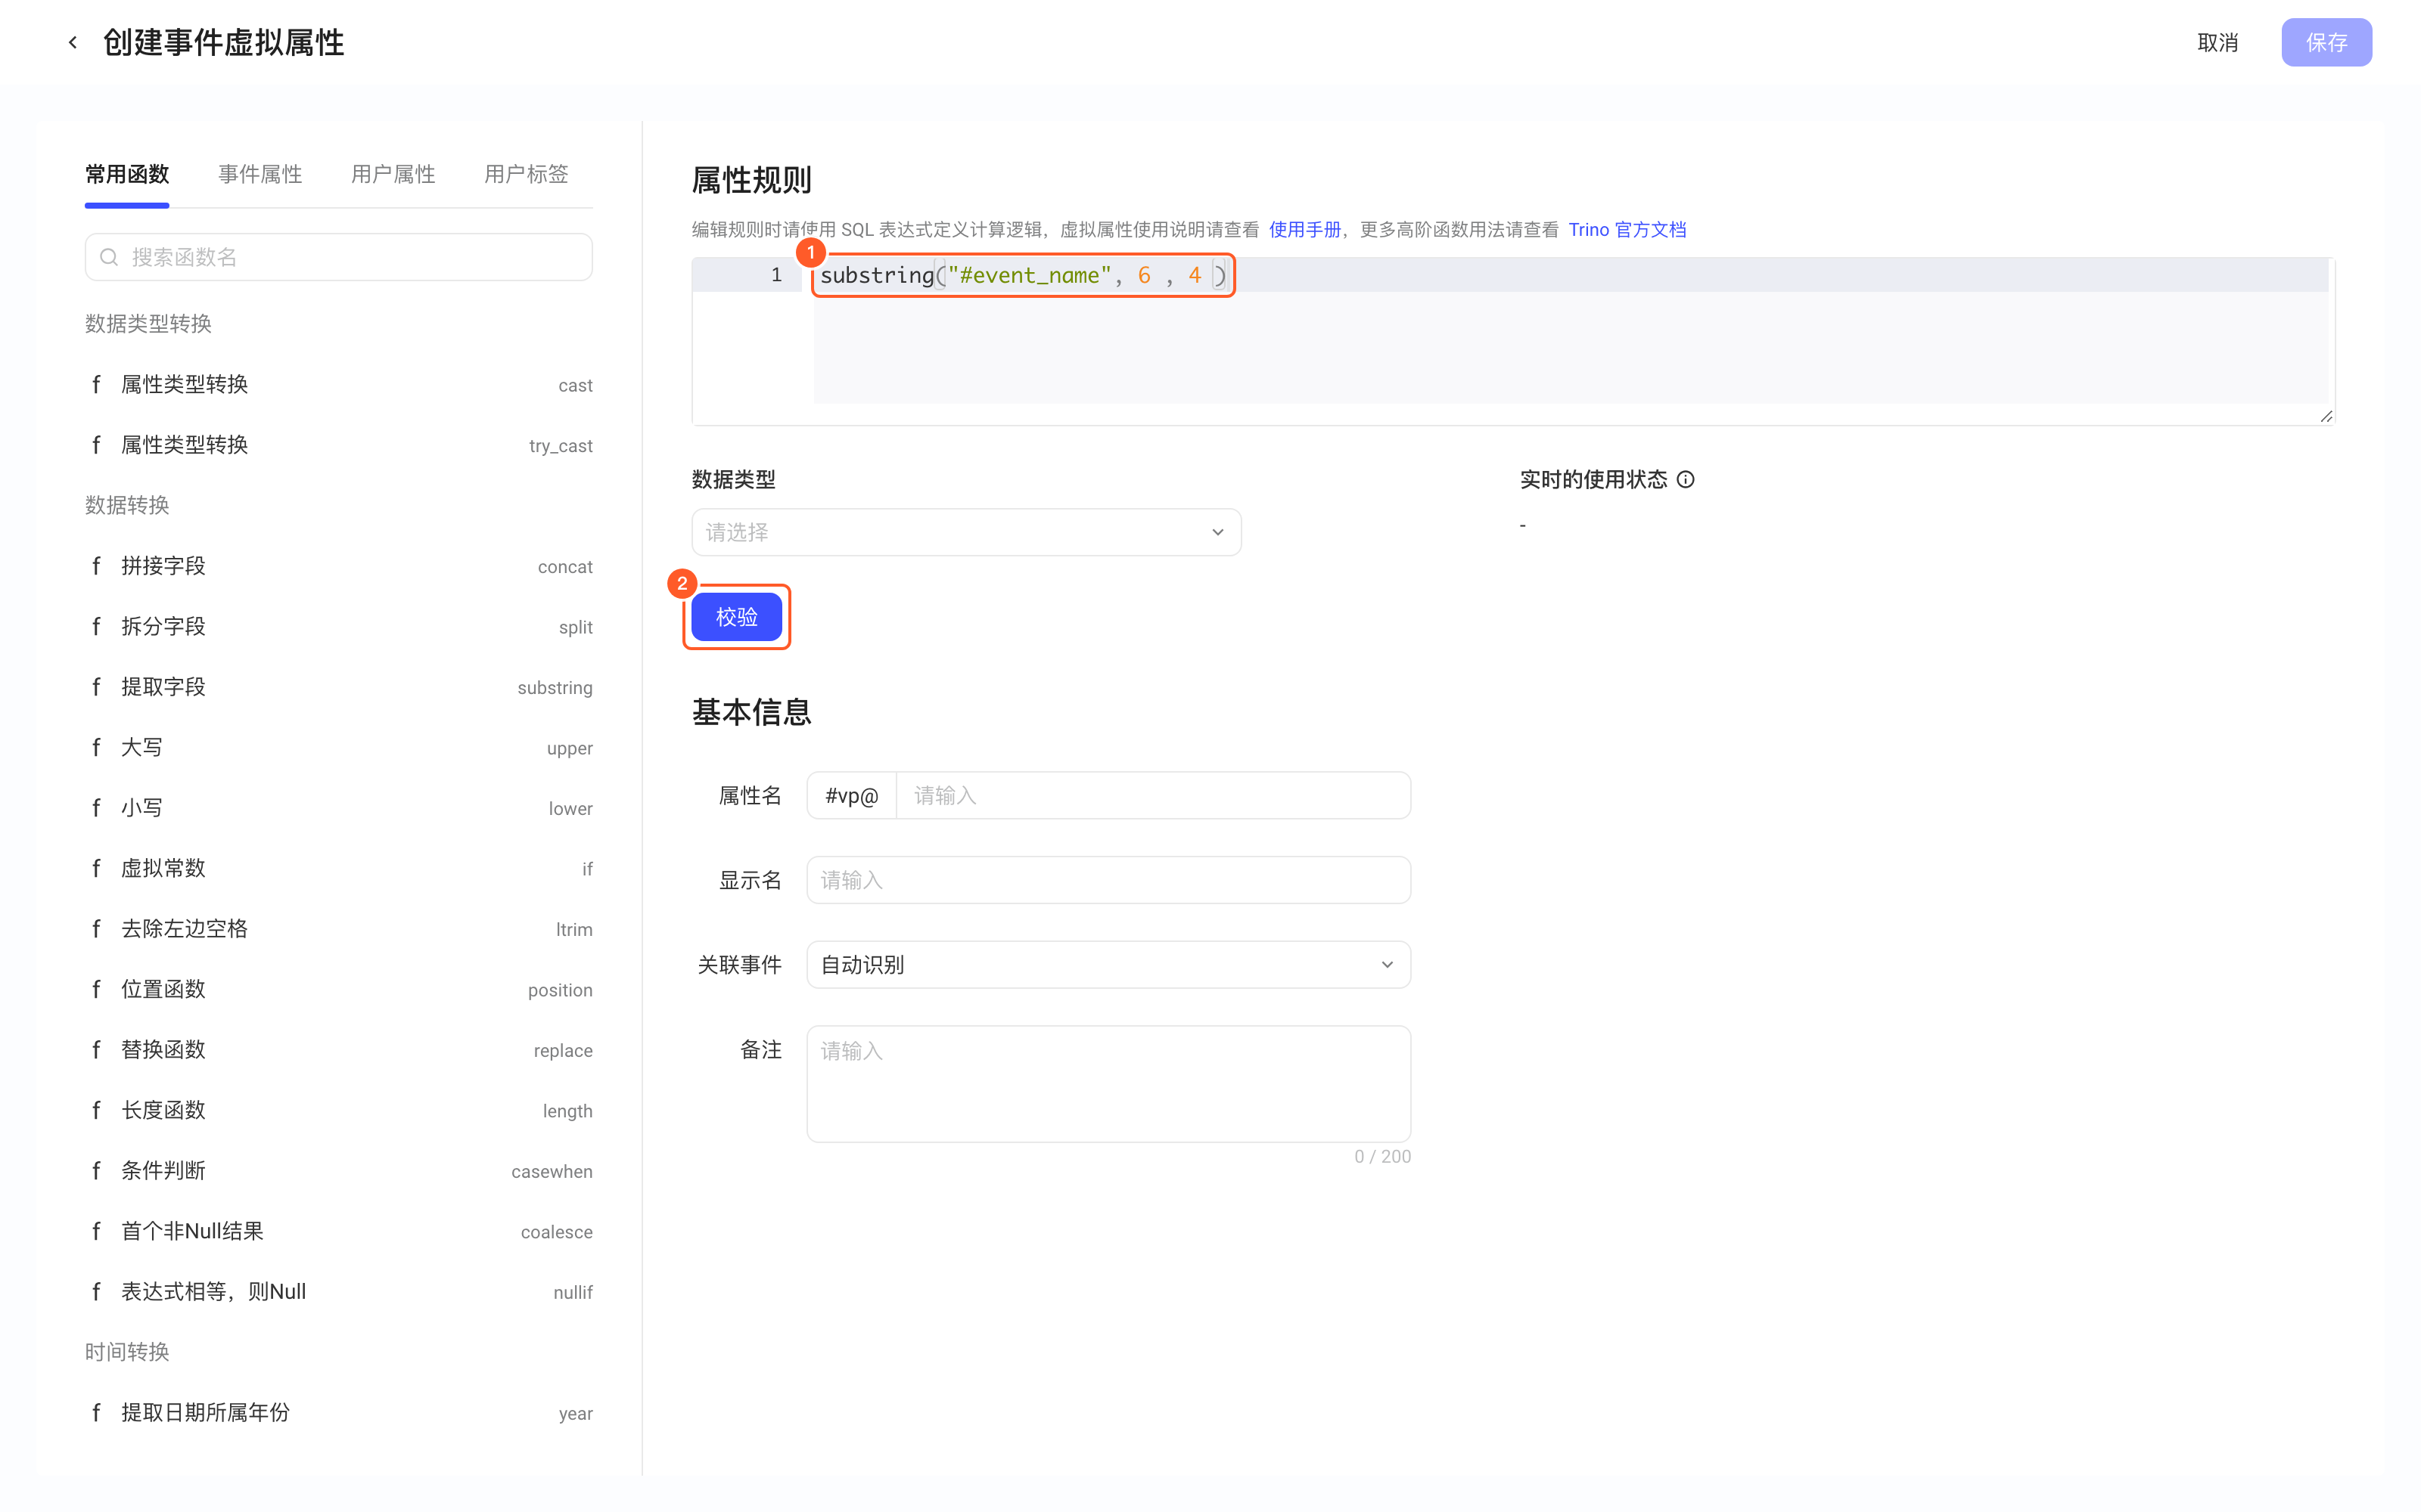The width and height of the screenshot is (2421, 1512).
Task: Select the 位置函数 position function
Action: tap(339, 990)
